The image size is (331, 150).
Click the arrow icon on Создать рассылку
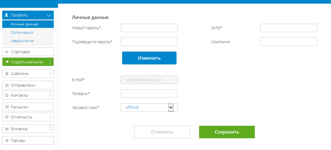point(7,62)
